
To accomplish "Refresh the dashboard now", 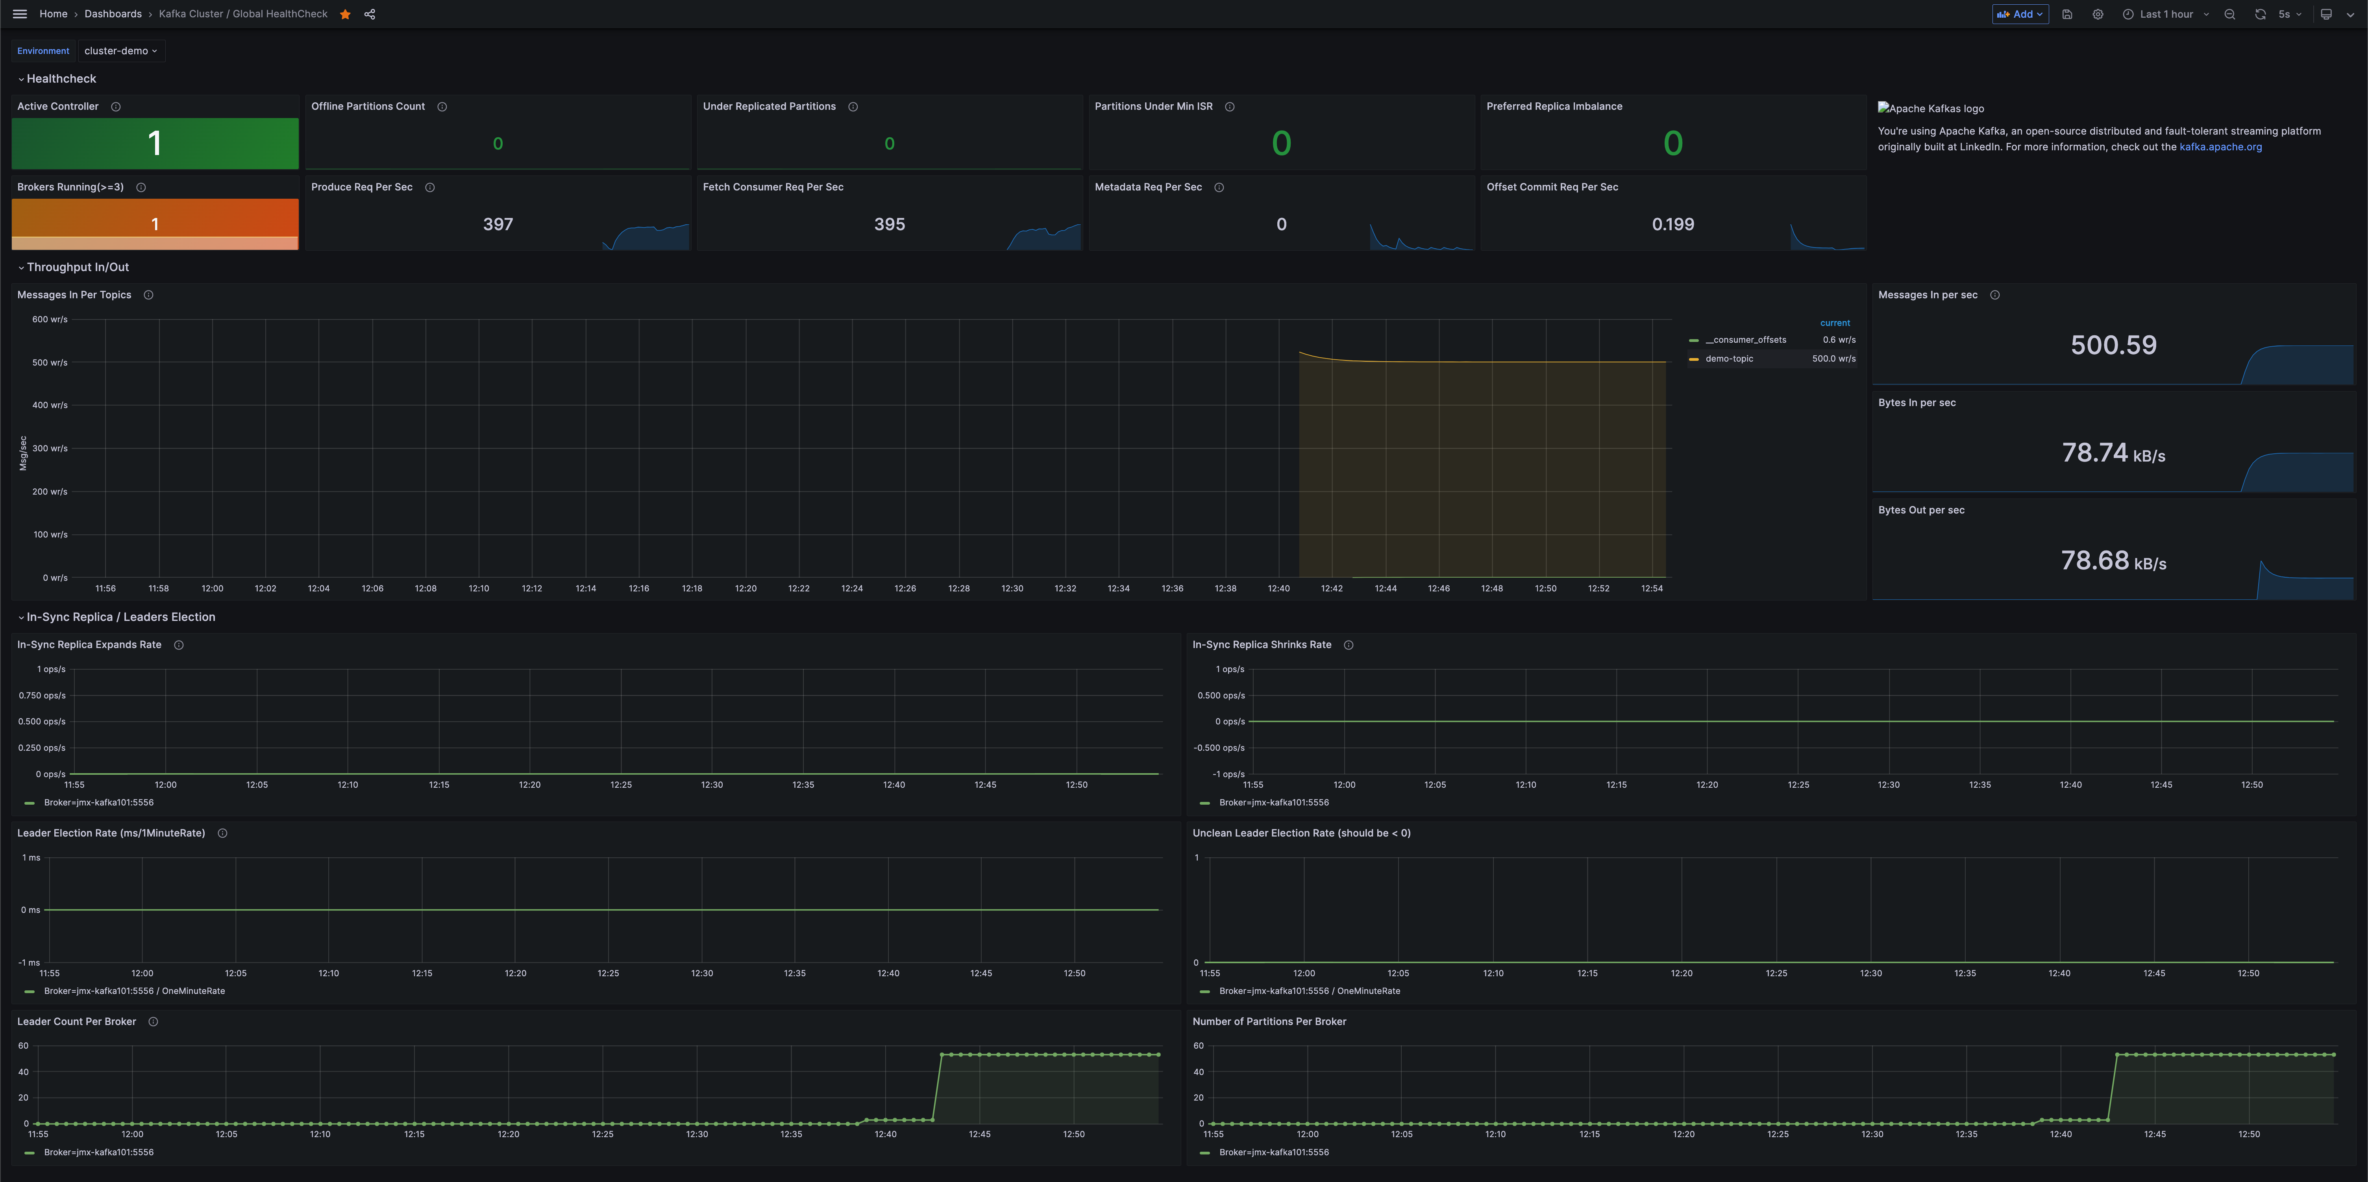I will coord(2261,15).
